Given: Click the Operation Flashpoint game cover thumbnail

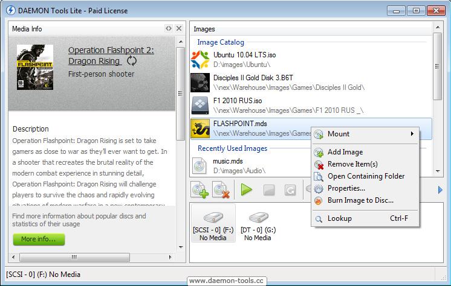Looking at the screenshot, I should [x=35, y=67].
